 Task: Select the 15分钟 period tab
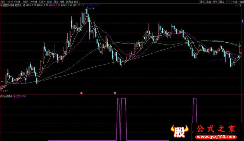point(25,2)
